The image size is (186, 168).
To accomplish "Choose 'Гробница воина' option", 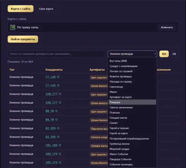I will pyautogui.click(x=132, y=144).
